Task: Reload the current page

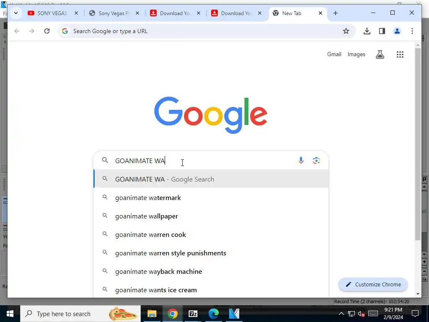Action: click(x=47, y=31)
